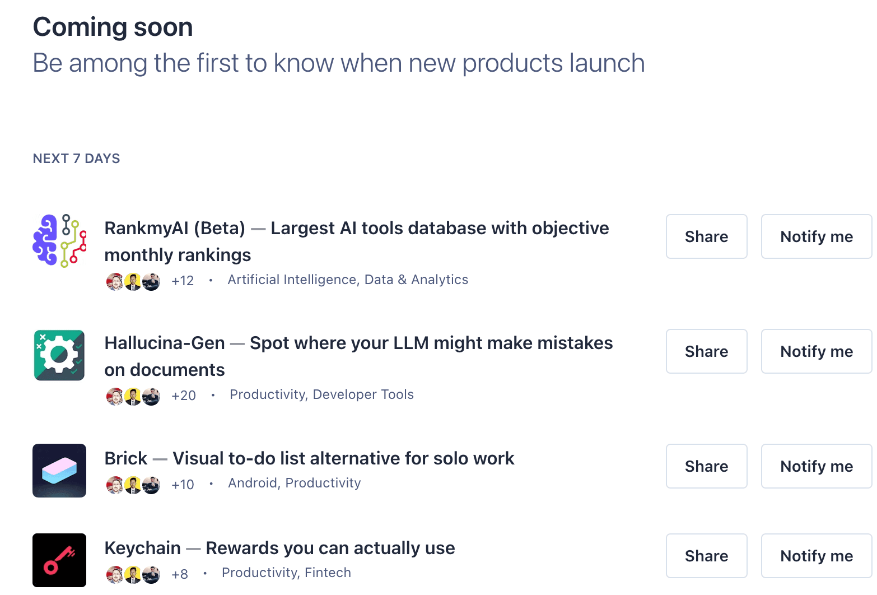Get notified when Keychain launches
This screenshot has height=595, width=877.
(816, 556)
